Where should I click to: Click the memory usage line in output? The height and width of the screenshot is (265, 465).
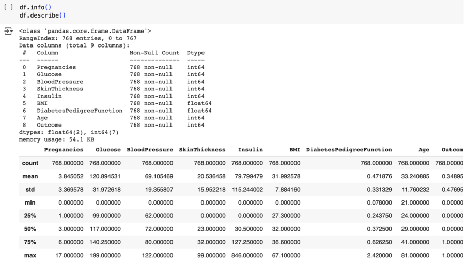click(56, 139)
